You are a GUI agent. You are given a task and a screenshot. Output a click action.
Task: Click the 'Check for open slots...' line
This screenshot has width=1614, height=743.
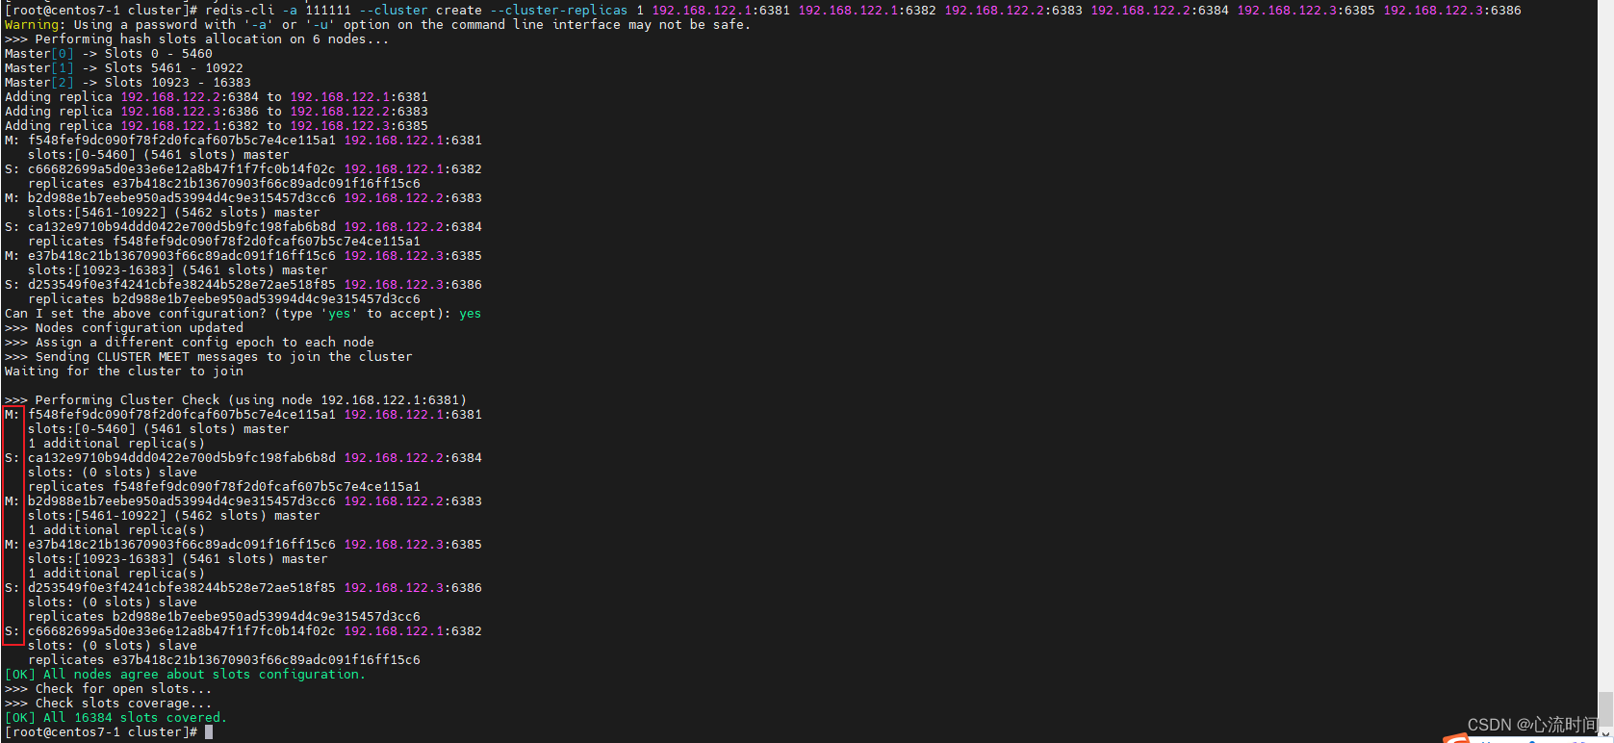point(109,688)
